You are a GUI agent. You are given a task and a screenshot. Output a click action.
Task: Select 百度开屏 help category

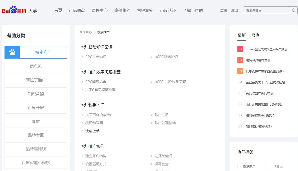click(36, 108)
